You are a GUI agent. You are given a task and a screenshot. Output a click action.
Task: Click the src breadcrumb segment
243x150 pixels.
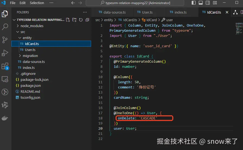tap(98, 20)
